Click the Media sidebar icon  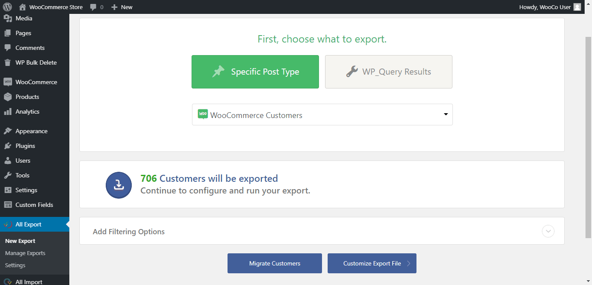pyautogui.click(x=7, y=18)
